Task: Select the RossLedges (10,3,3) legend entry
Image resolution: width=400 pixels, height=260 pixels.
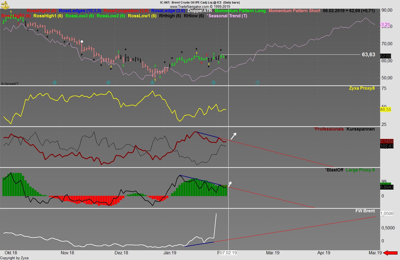Action: click(x=80, y=11)
